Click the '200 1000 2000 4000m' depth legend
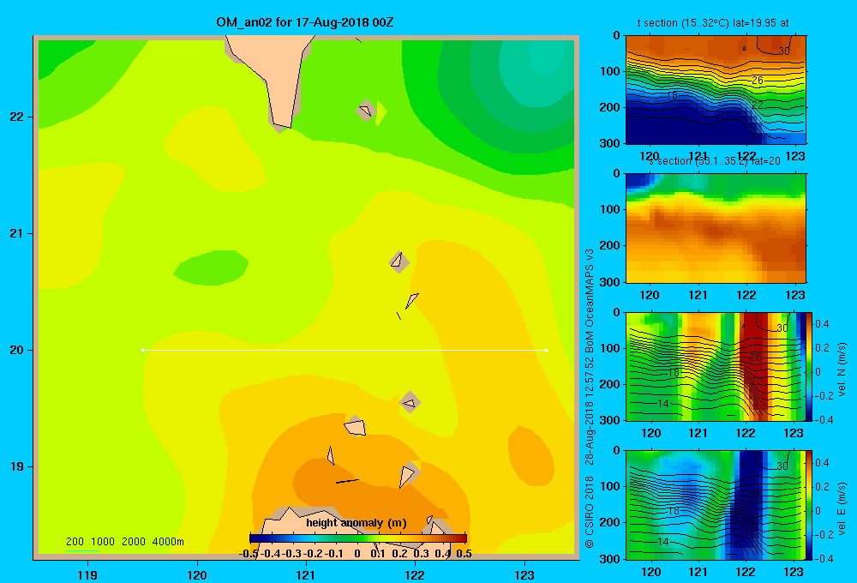Image resolution: width=857 pixels, height=583 pixels. click(124, 542)
